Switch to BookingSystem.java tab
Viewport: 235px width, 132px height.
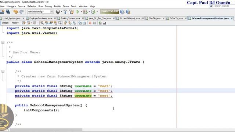(x=70, y=18)
